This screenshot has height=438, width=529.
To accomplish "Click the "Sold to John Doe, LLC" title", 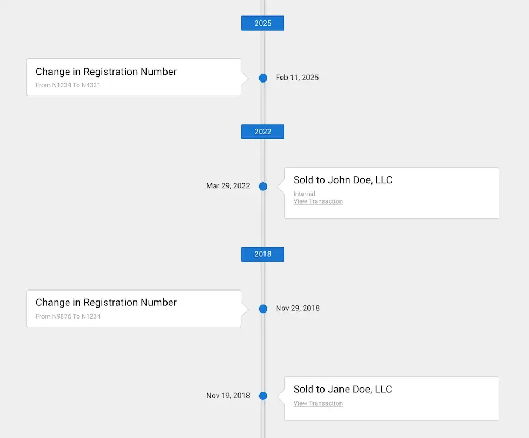I will tap(343, 180).
